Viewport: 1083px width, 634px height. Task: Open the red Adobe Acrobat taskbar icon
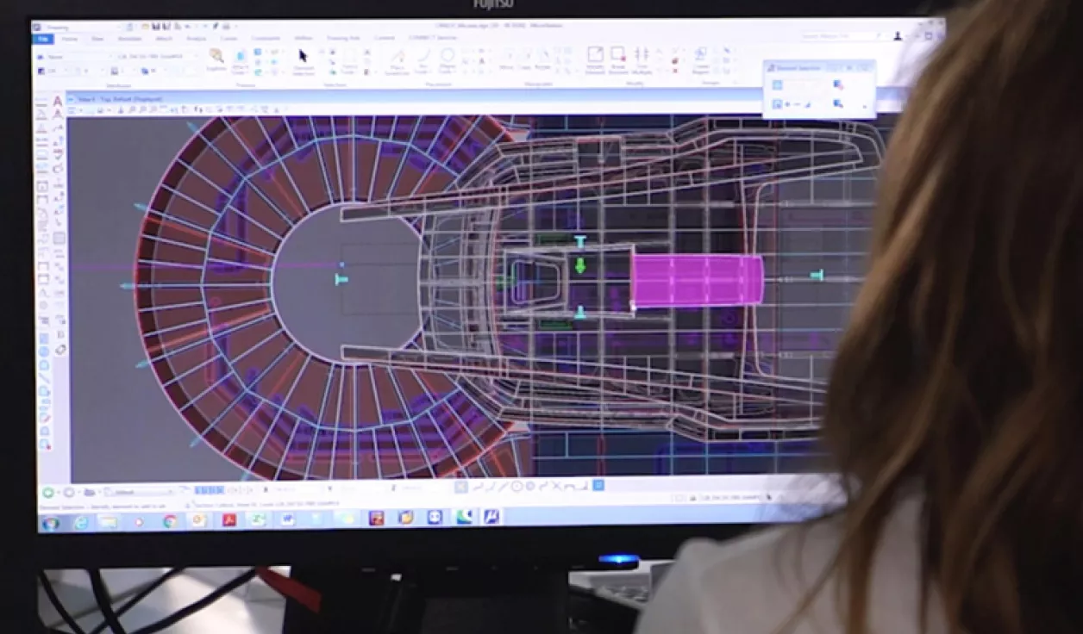point(229,519)
